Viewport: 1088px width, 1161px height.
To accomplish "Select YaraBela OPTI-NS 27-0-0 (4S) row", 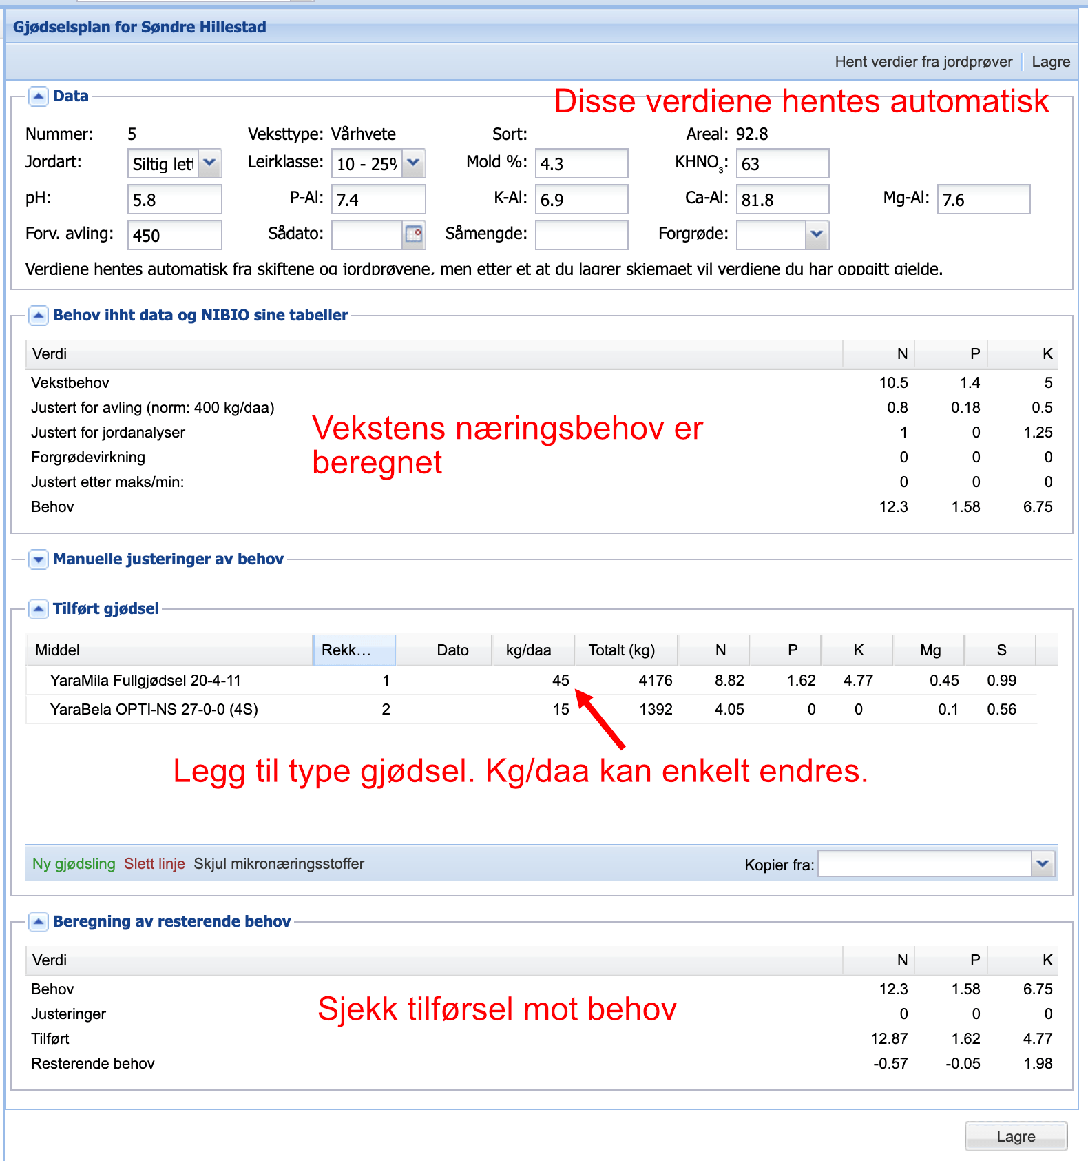I will point(532,710).
